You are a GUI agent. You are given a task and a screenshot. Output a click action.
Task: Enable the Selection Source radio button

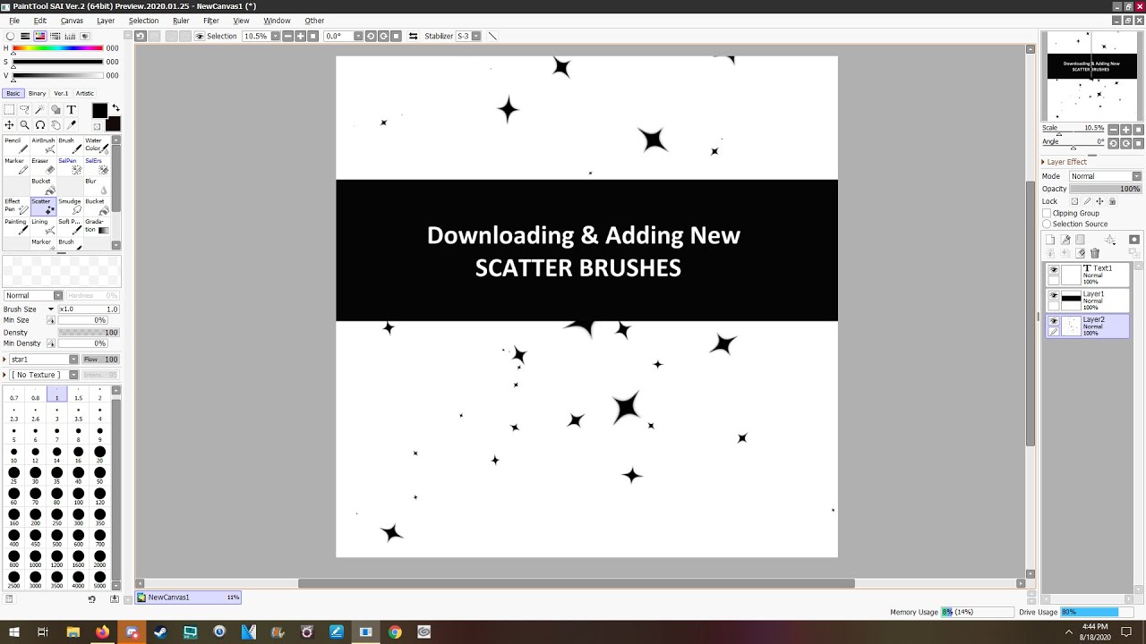[x=1047, y=224]
